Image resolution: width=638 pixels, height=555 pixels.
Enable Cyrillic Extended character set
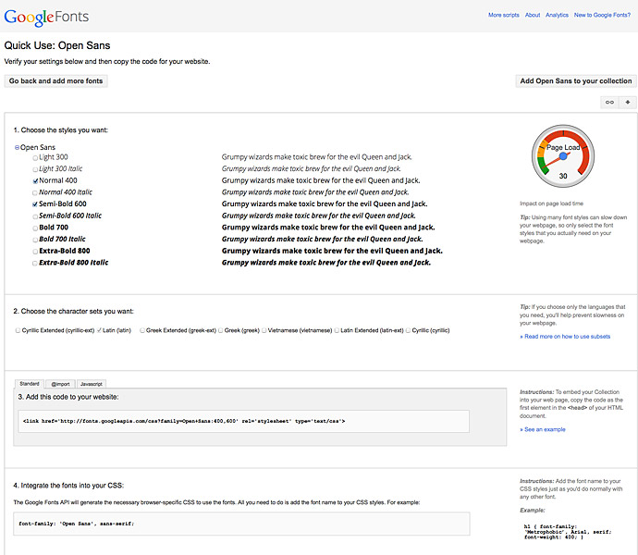(x=18, y=330)
